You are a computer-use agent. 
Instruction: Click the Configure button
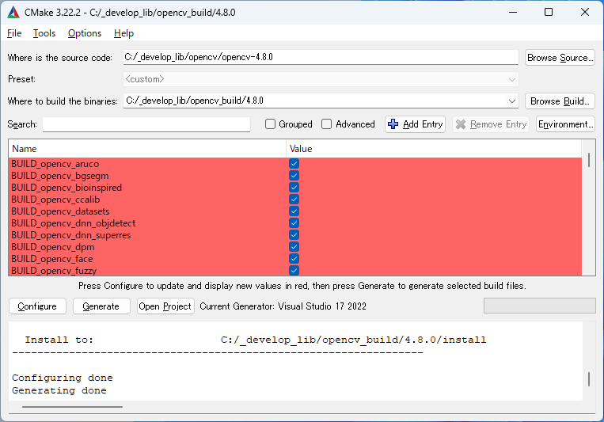(x=37, y=306)
